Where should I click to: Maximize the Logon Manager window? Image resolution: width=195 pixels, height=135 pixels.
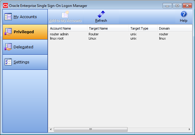[177, 6]
